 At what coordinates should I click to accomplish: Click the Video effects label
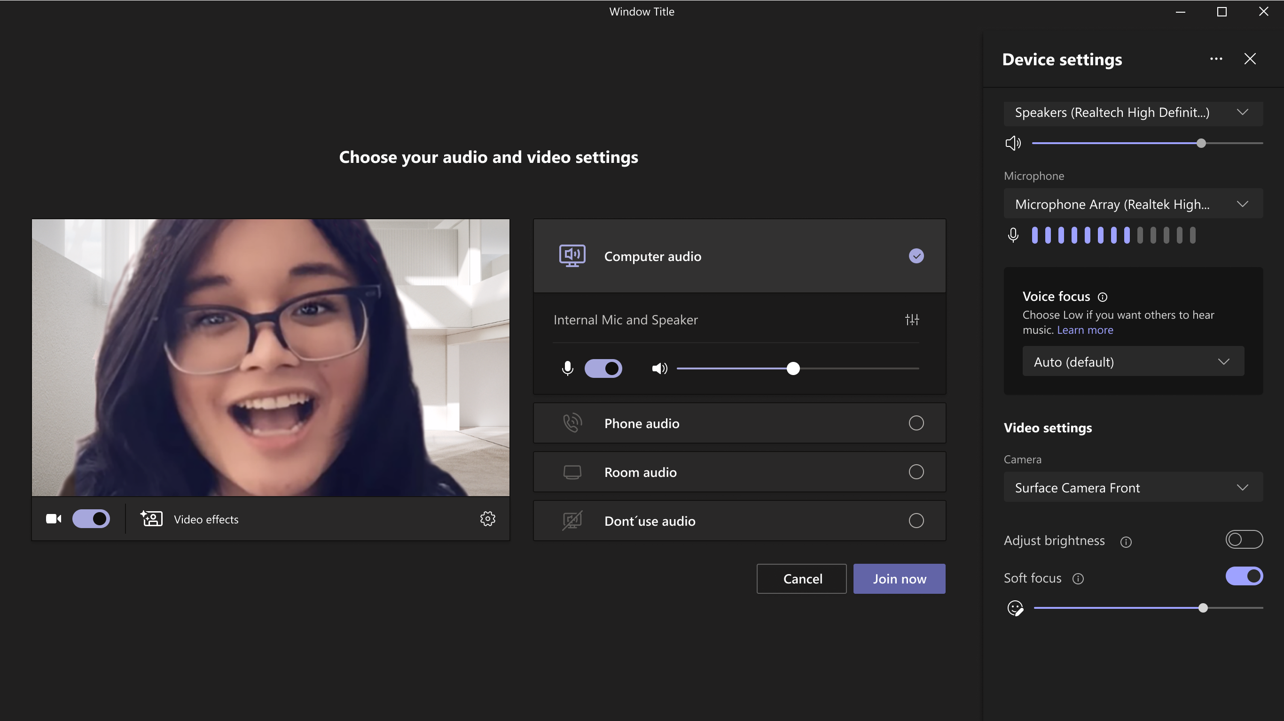point(206,519)
